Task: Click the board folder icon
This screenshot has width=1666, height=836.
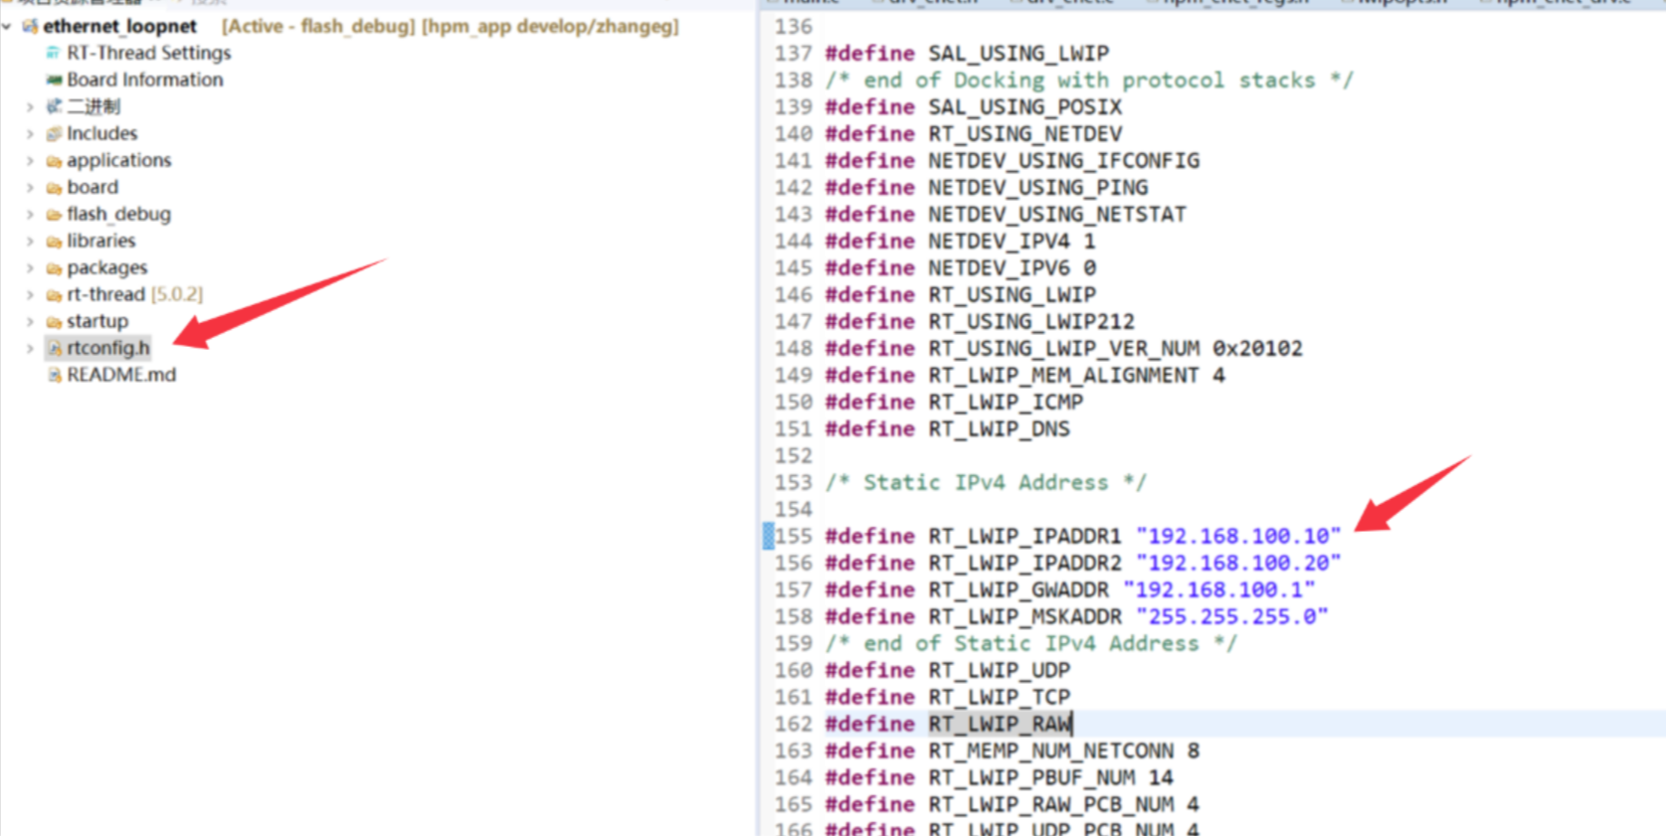Action: [x=54, y=187]
